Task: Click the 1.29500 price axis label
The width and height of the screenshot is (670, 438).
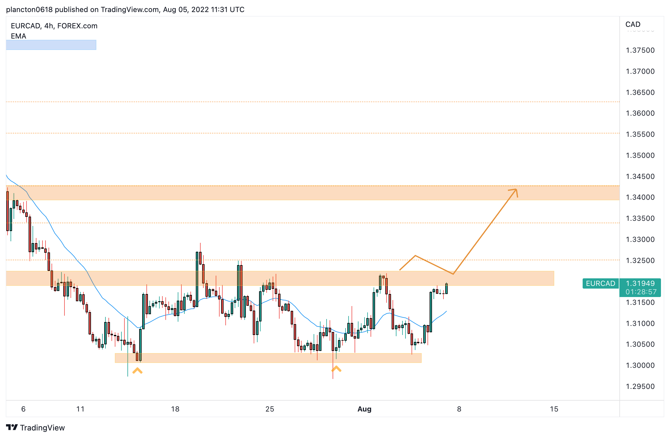Action: click(640, 386)
